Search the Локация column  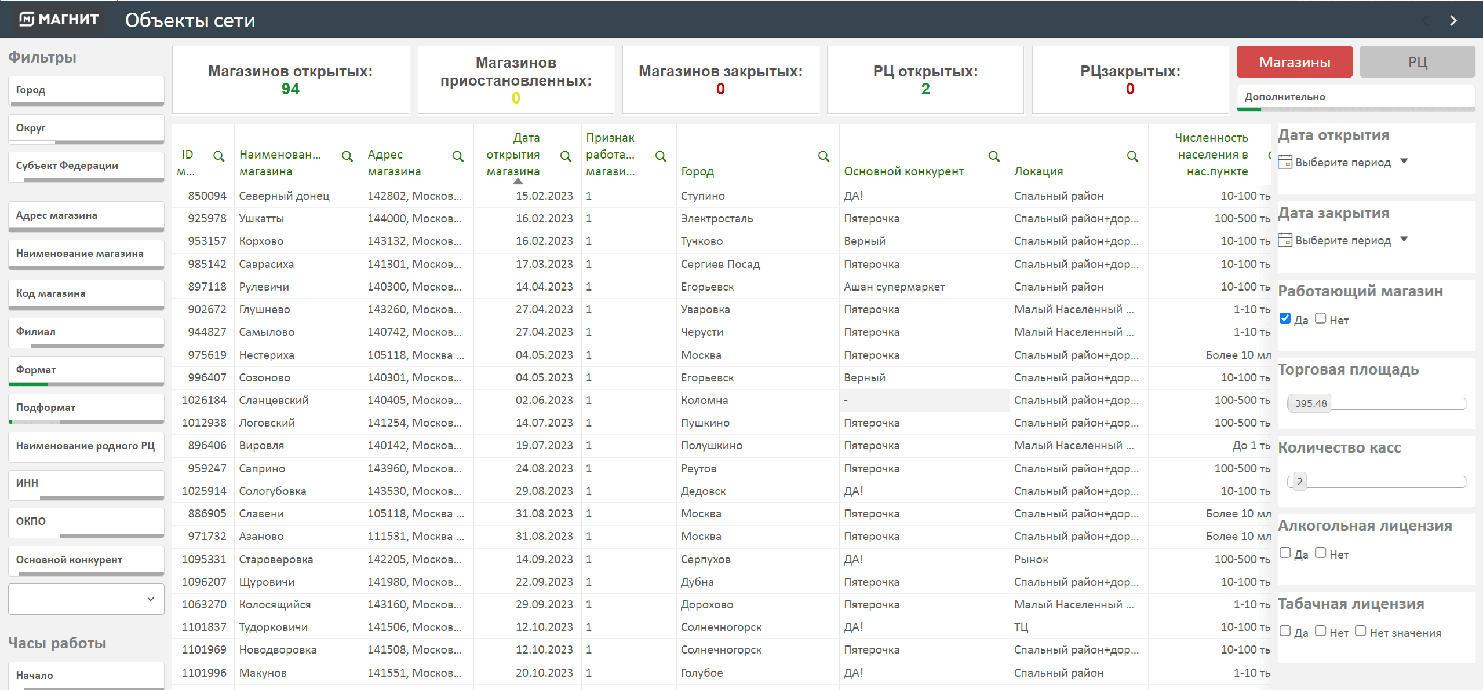[1132, 156]
